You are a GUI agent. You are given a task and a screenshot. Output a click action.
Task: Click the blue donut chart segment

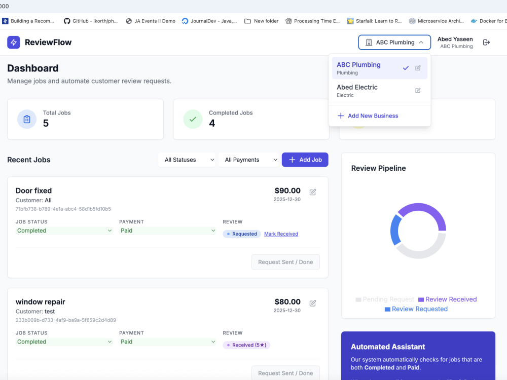(x=395, y=231)
